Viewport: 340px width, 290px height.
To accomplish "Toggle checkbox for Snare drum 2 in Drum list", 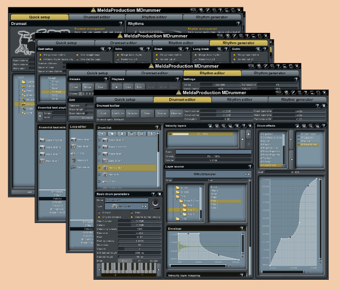I will (x=99, y=140).
